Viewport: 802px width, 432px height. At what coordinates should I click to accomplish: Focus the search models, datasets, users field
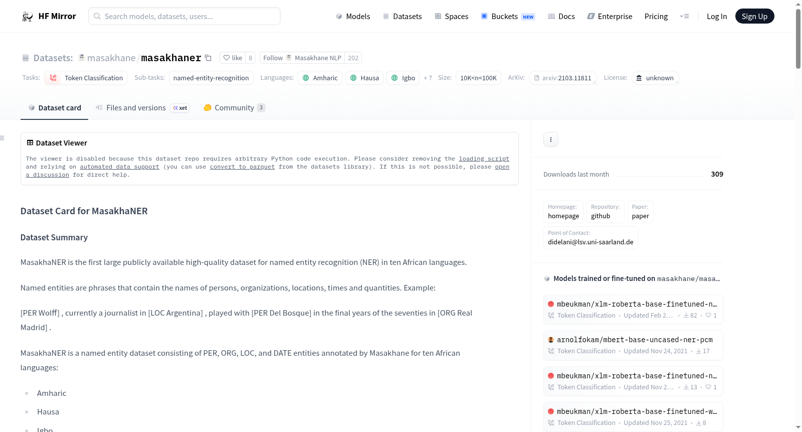184,16
